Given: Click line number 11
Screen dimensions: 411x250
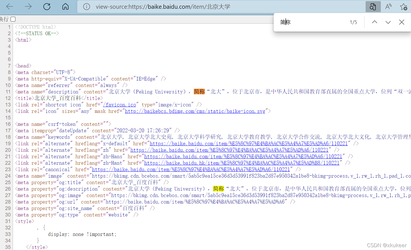Looking at the screenshot, I should 8,92.
